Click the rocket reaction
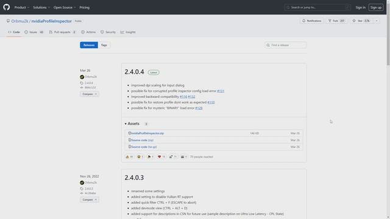 tap(173, 157)
